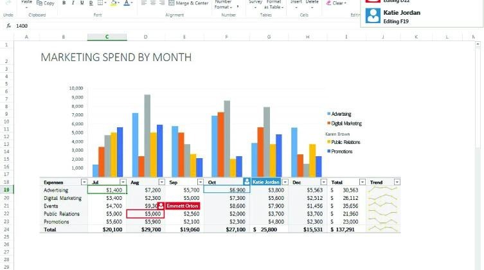Open the Sep column filter dropdown
This screenshot has height=270, width=484.
point(201,182)
